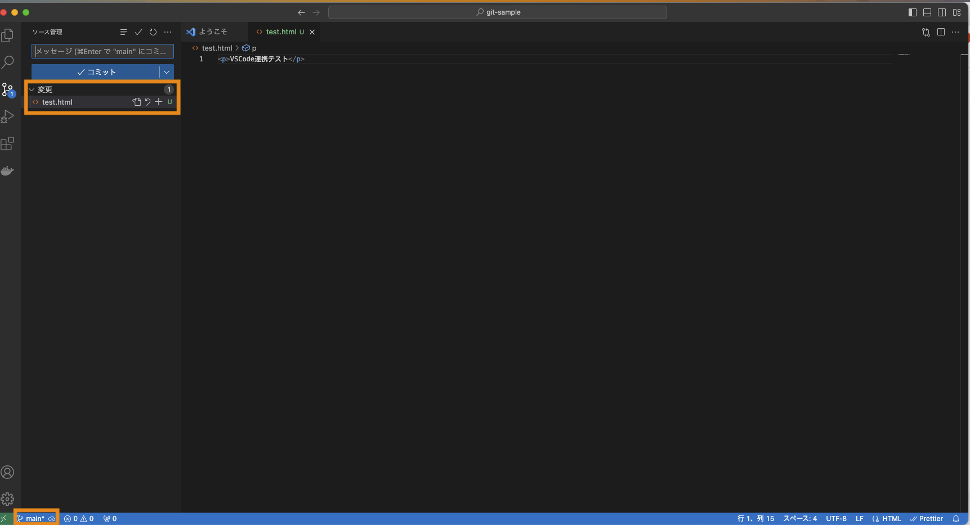Click the Accounts icon in sidebar
Viewport: 970px width, 525px height.
[8, 472]
